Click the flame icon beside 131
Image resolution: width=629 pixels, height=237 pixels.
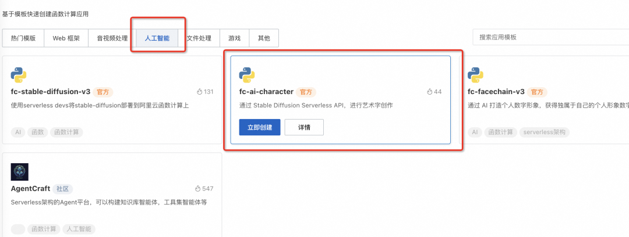click(199, 92)
